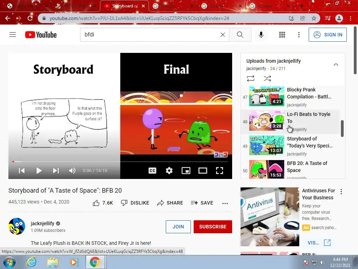Open BFB 20: A Taste of Space thumbnail
358x269 pixels.
tap(267, 169)
